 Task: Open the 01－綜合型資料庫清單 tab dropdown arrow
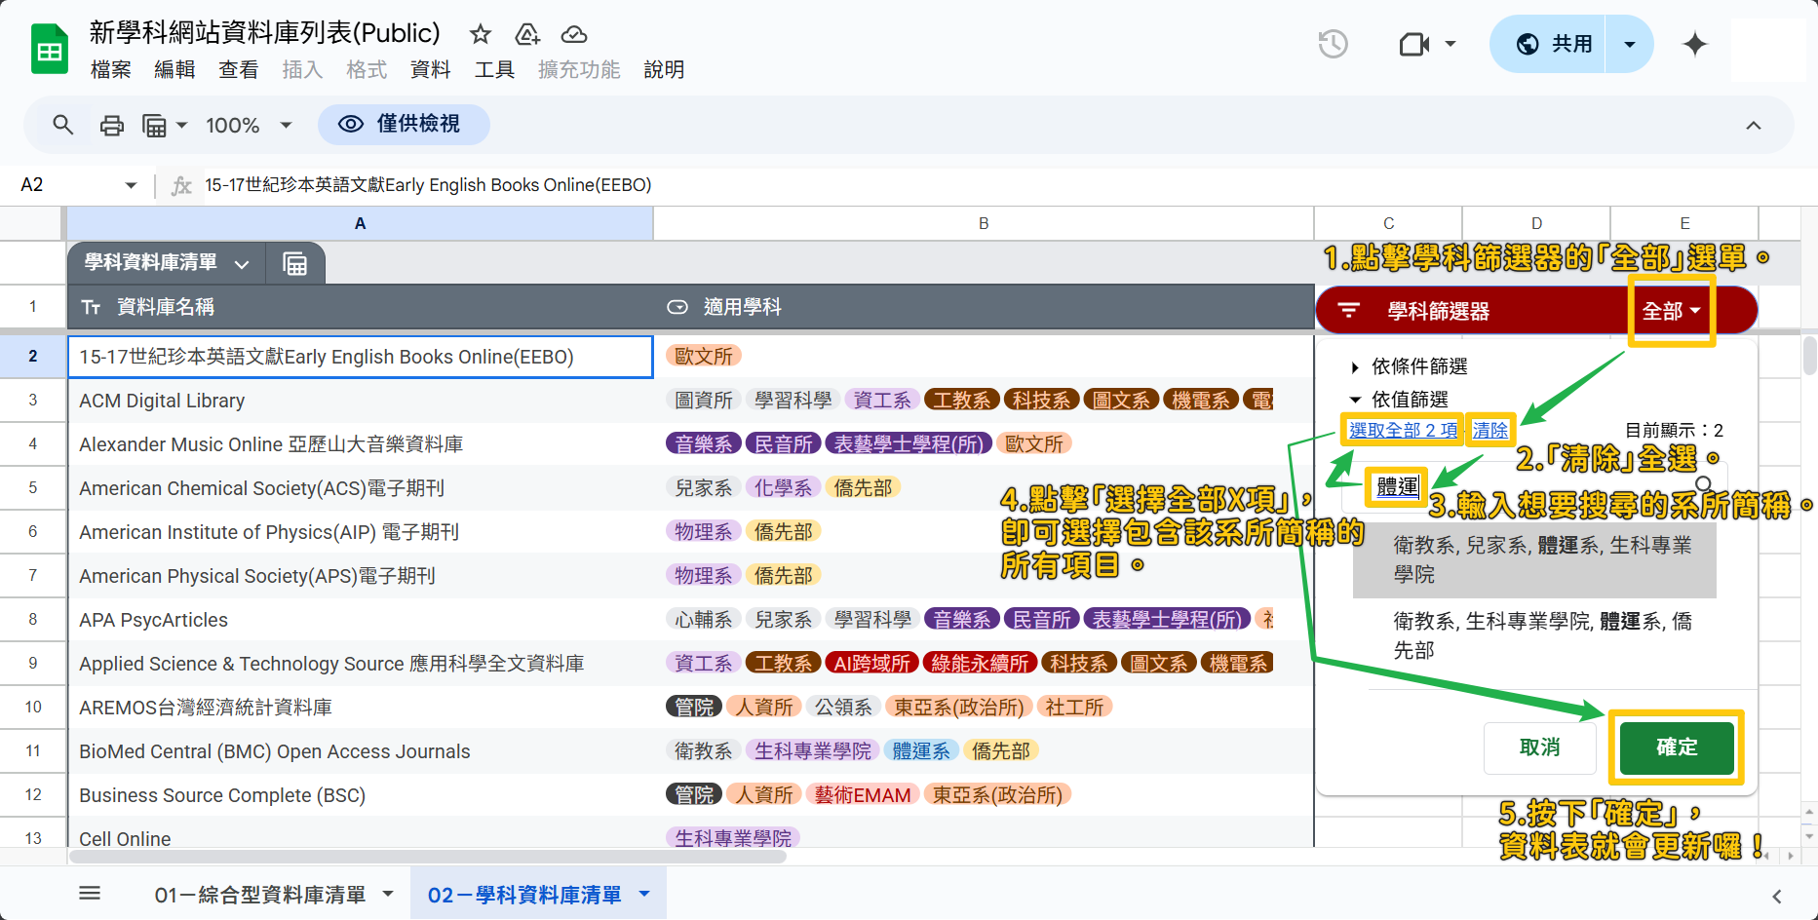(x=388, y=894)
